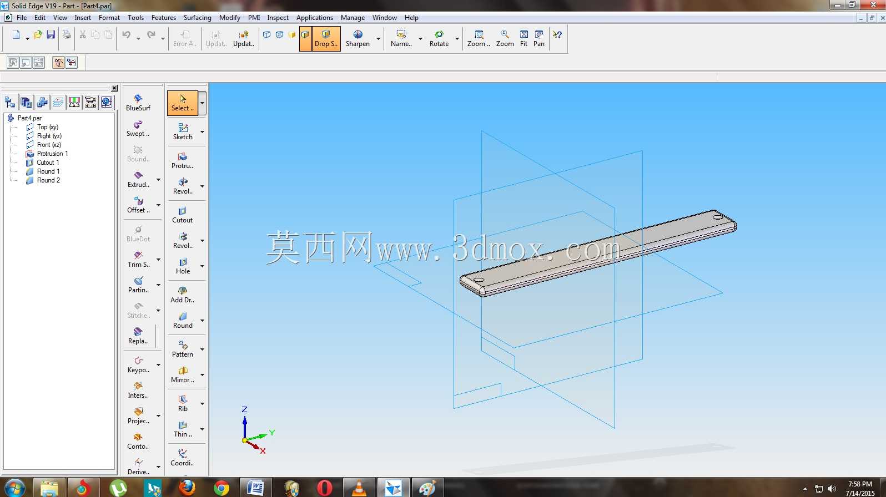This screenshot has height=497, width=886.
Task: Fit the model to the view
Action: [x=524, y=38]
